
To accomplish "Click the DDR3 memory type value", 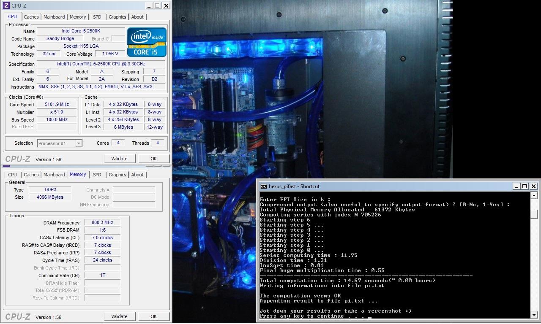I will (x=50, y=189).
